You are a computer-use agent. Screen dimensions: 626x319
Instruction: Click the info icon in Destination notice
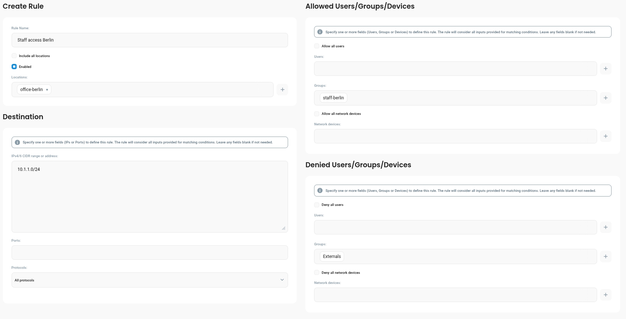(17, 142)
